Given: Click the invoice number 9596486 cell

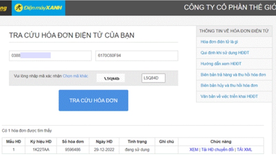Looking at the screenshot, I should [x=73, y=149].
